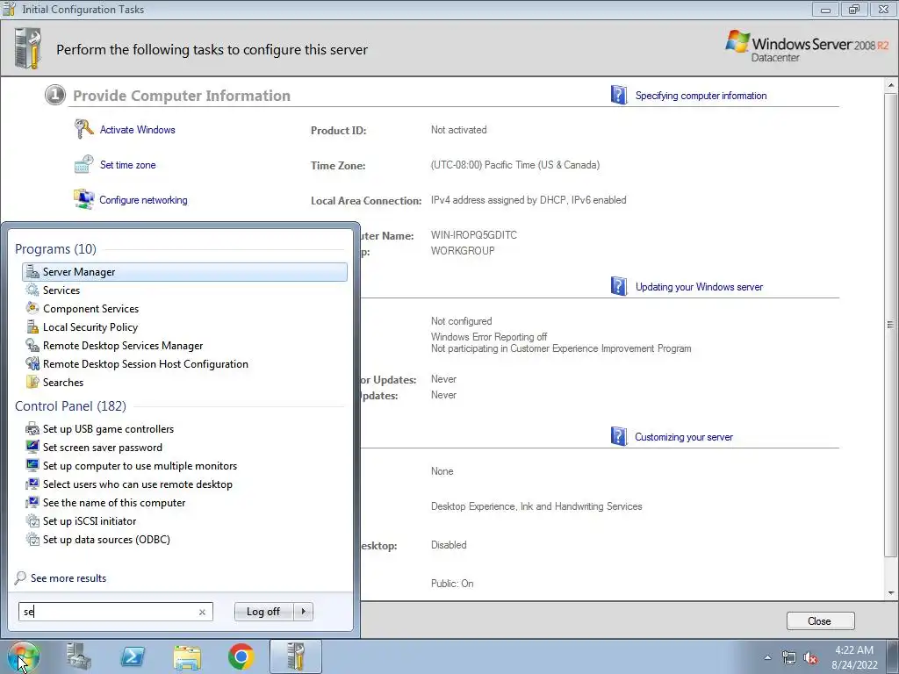The height and width of the screenshot is (674, 899).
Task: Click the Activate Windows key icon
Action: click(x=83, y=129)
